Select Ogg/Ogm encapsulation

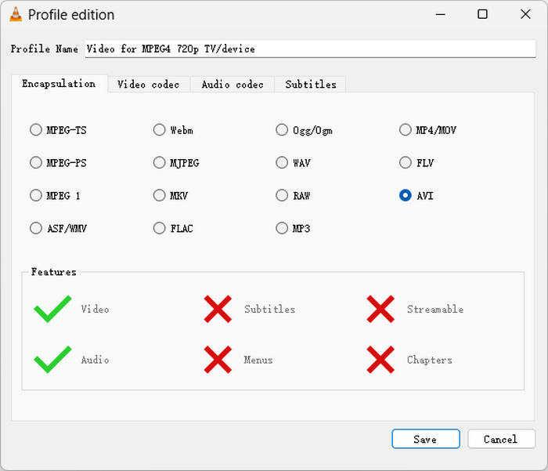[304, 130]
